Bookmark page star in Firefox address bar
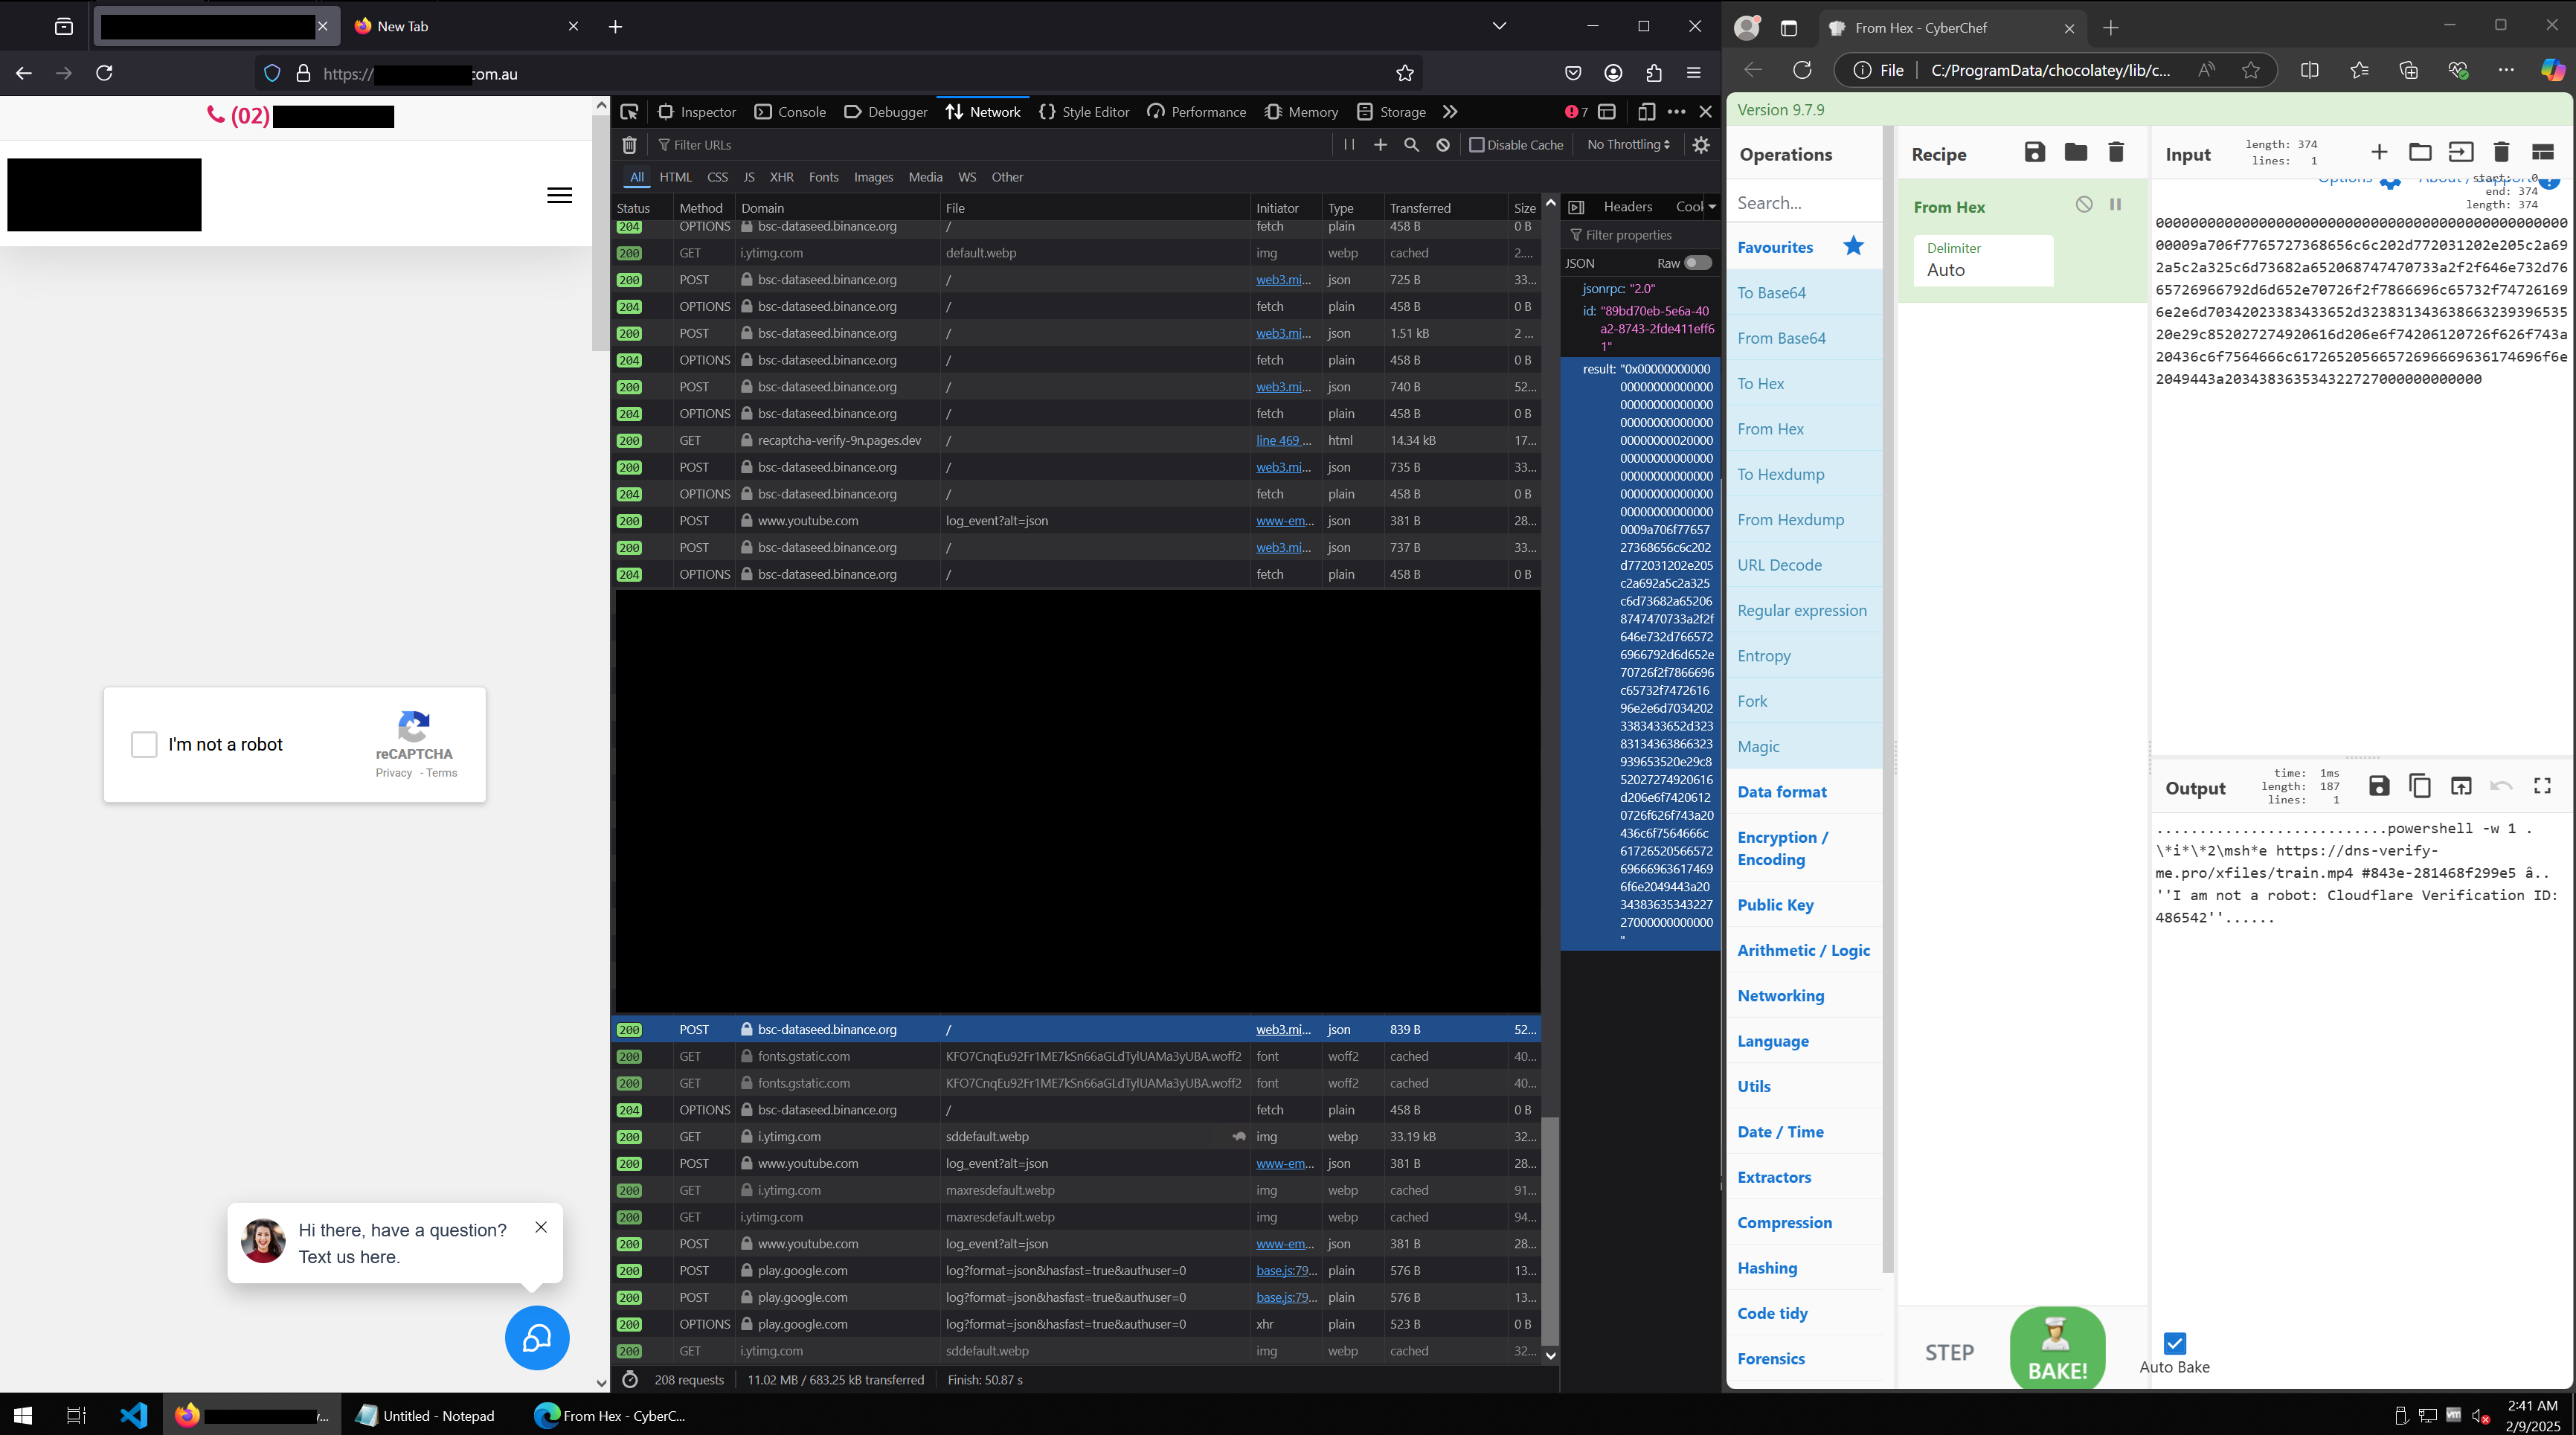The image size is (2576, 1435). tap(1405, 73)
